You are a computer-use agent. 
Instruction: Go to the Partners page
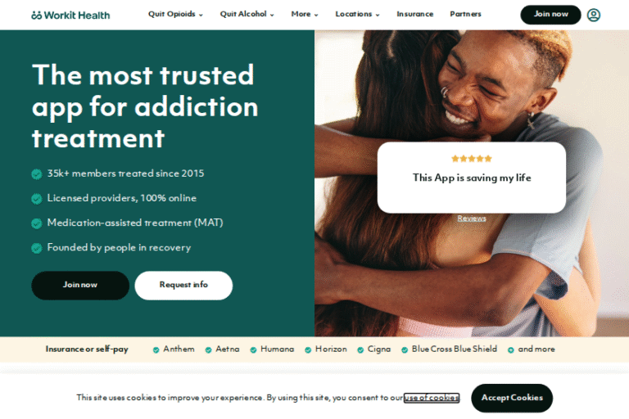pos(465,14)
